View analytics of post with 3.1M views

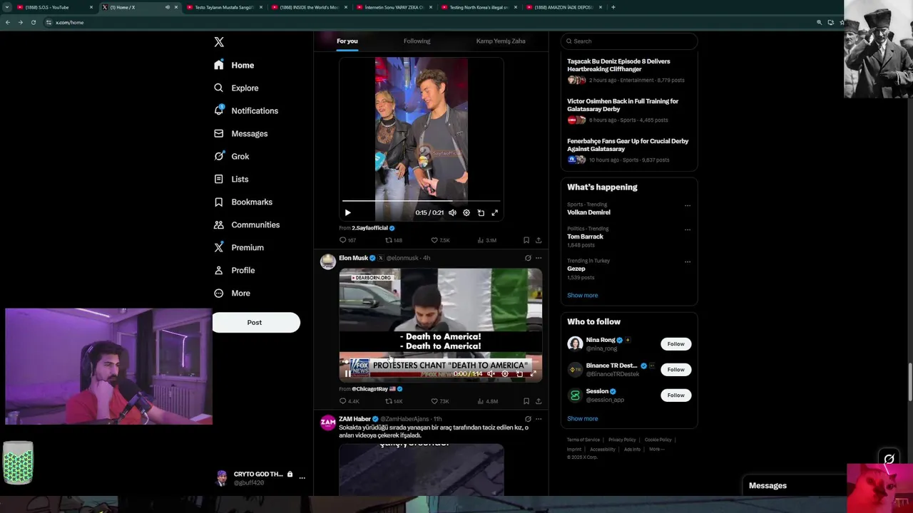[x=486, y=240]
